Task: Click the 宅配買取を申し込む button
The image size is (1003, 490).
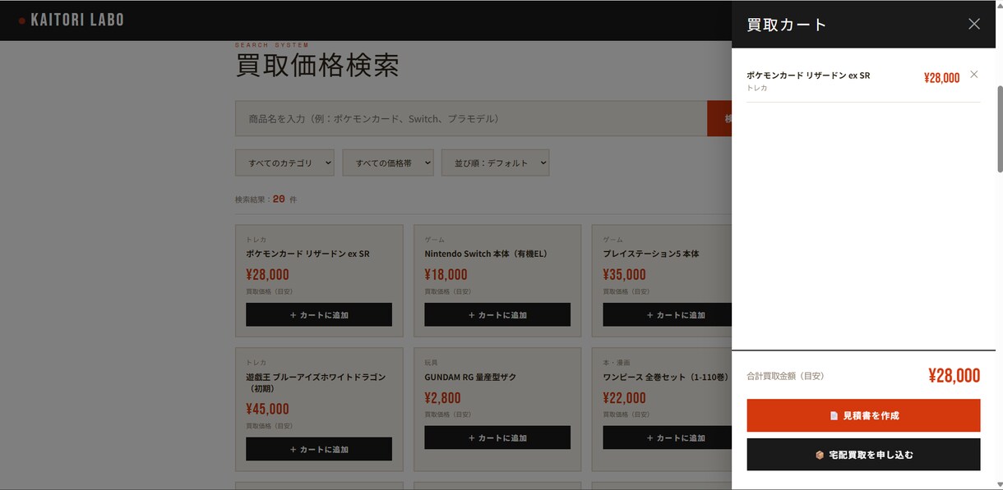Action: coord(863,455)
